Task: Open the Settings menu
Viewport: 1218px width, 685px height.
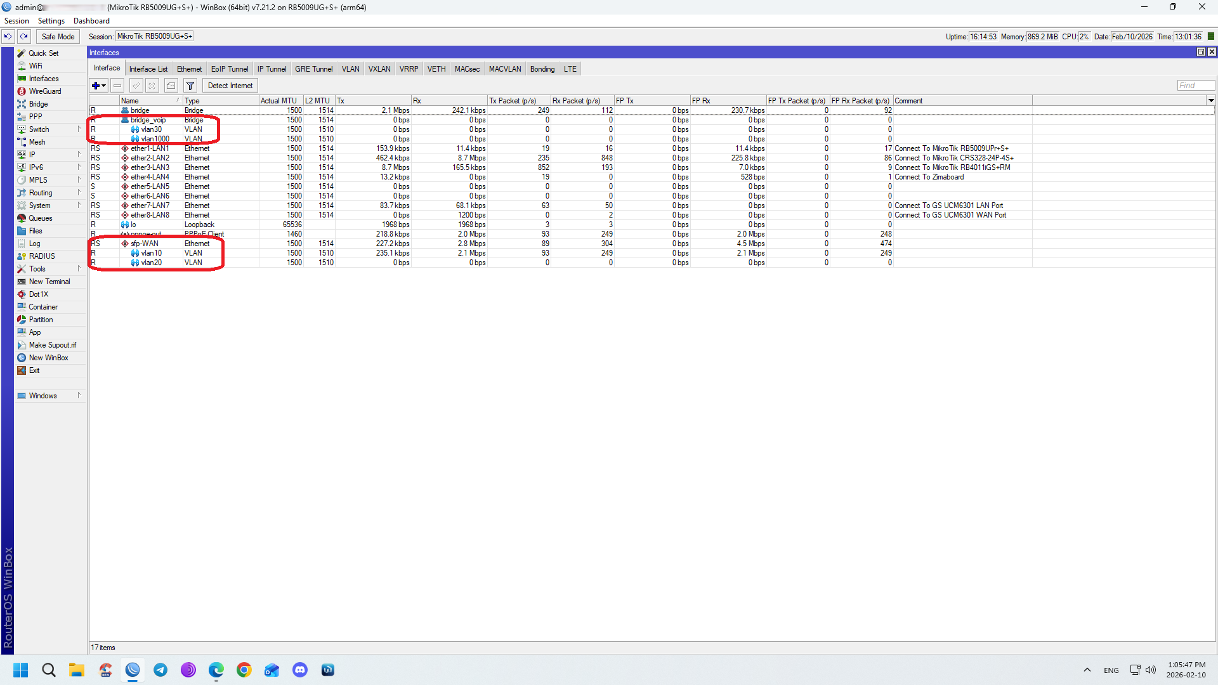Action: click(51, 21)
